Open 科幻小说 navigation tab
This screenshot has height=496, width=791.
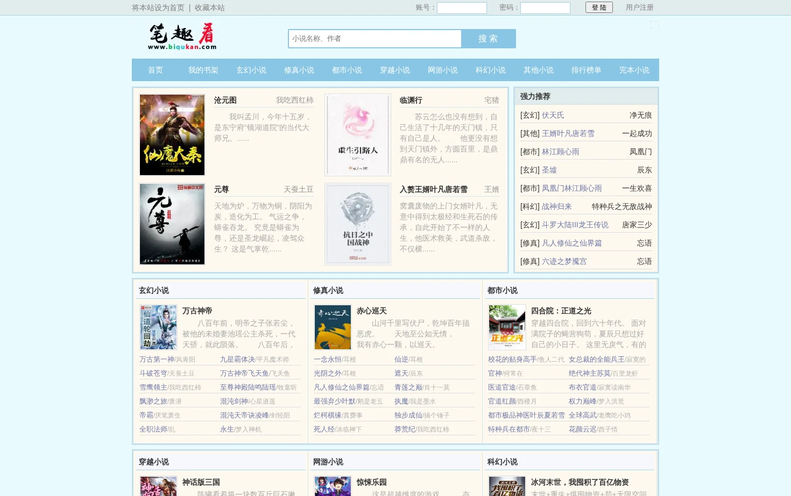(x=491, y=70)
